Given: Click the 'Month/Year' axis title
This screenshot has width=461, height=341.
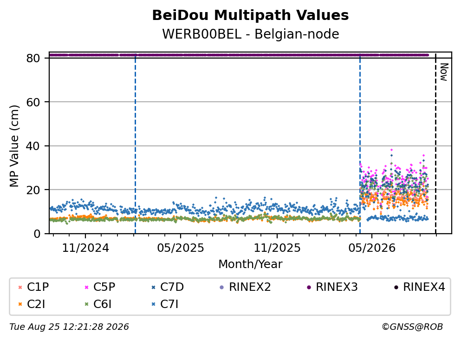Looking at the screenshot, I should point(250,264).
